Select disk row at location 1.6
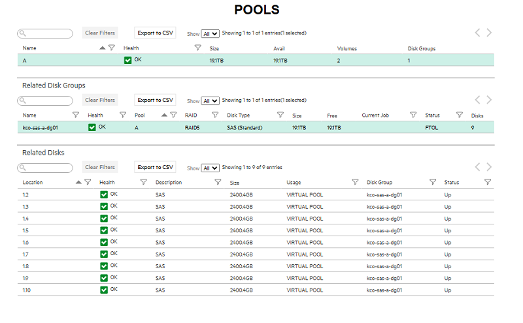The height and width of the screenshot is (323, 523). 256,243
